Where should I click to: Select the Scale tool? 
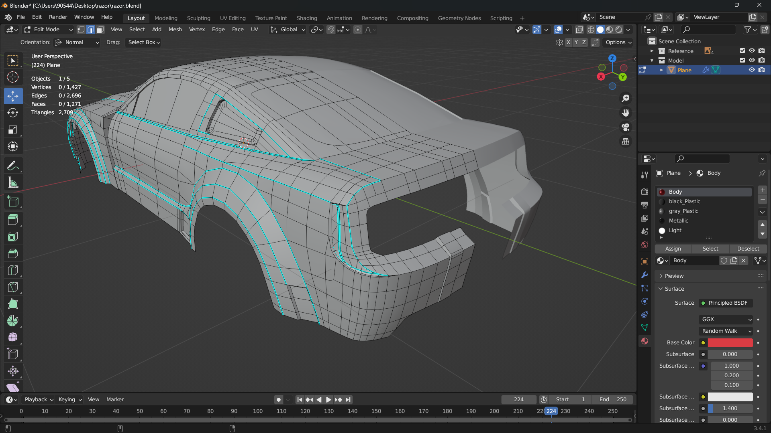13,129
